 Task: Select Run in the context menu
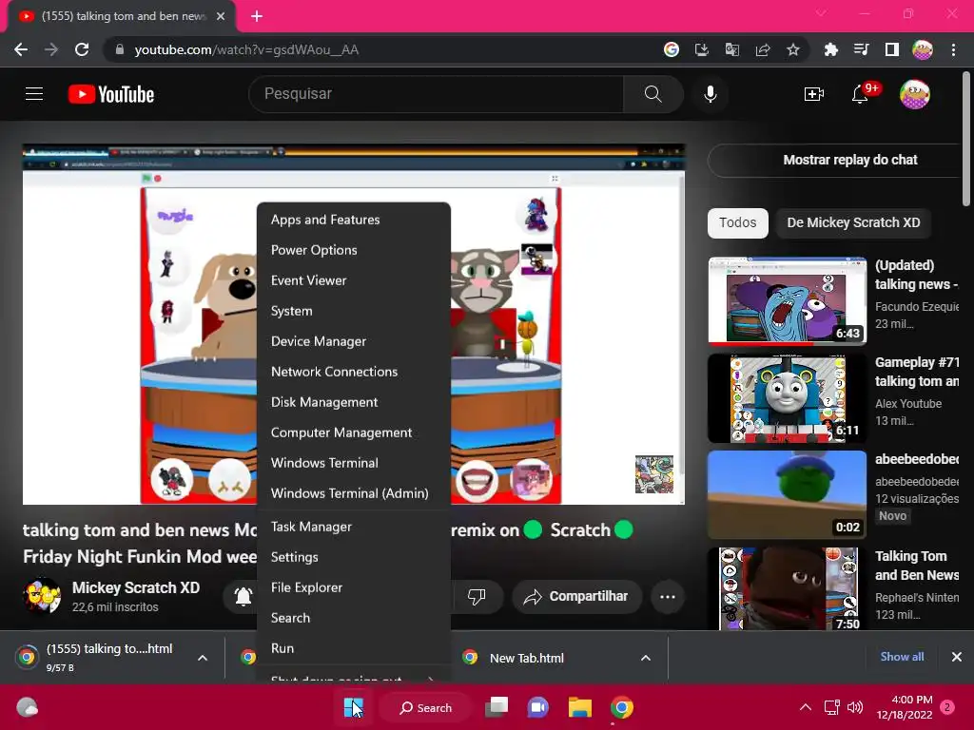(354, 648)
